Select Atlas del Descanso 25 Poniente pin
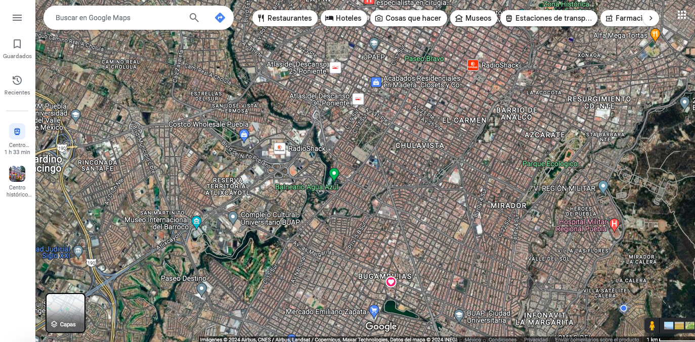Screen dimensions: 695x342 pyautogui.click(x=335, y=68)
